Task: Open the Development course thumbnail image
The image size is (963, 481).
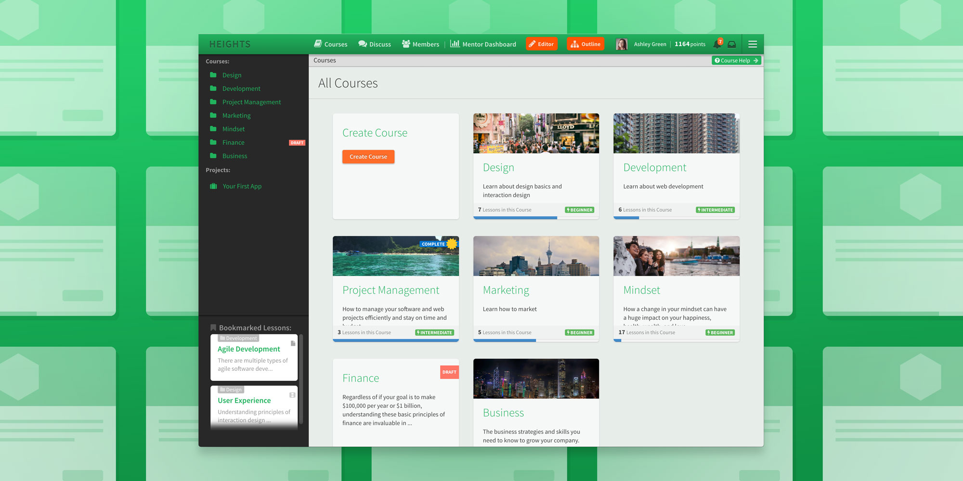Action: 677,133
